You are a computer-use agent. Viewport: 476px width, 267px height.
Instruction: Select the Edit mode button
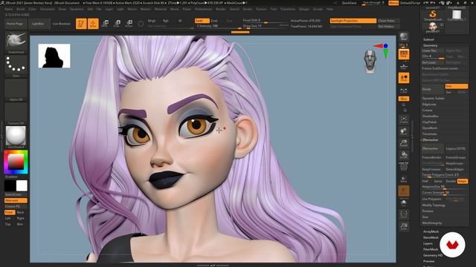[x=81, y=24]
